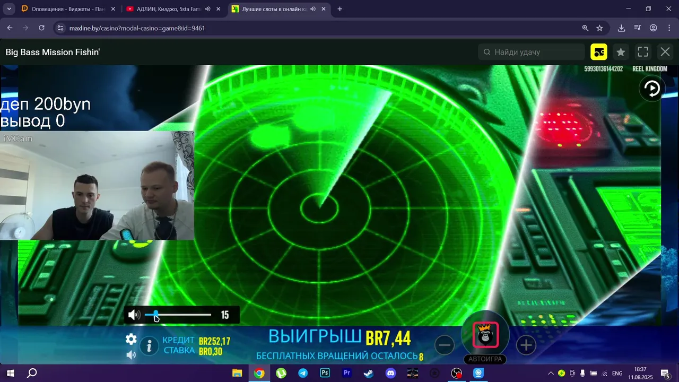Open Photoshop from taskbar
The image size is (679, 382).
point(325,373)
